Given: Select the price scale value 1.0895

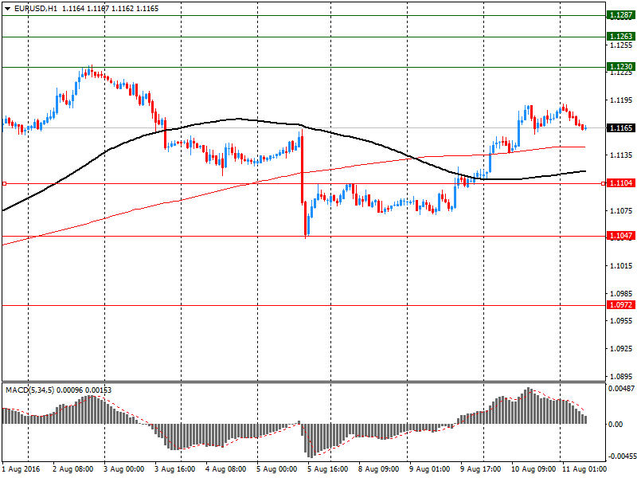Looking at the screenshot, I should point(621,376).
